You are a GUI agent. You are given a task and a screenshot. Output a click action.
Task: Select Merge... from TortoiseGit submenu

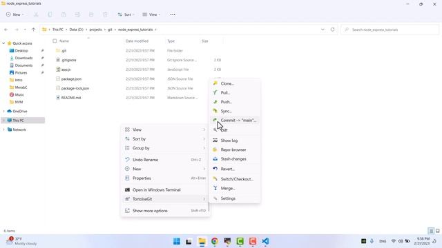tap(235, 188)
